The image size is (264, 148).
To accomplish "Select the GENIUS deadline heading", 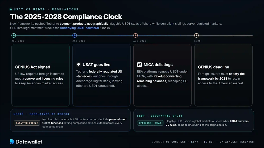I will 214,67.
